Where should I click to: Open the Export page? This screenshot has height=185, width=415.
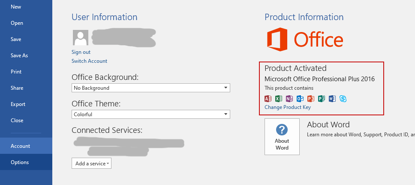pyautogui.click(x=26, y=104)
